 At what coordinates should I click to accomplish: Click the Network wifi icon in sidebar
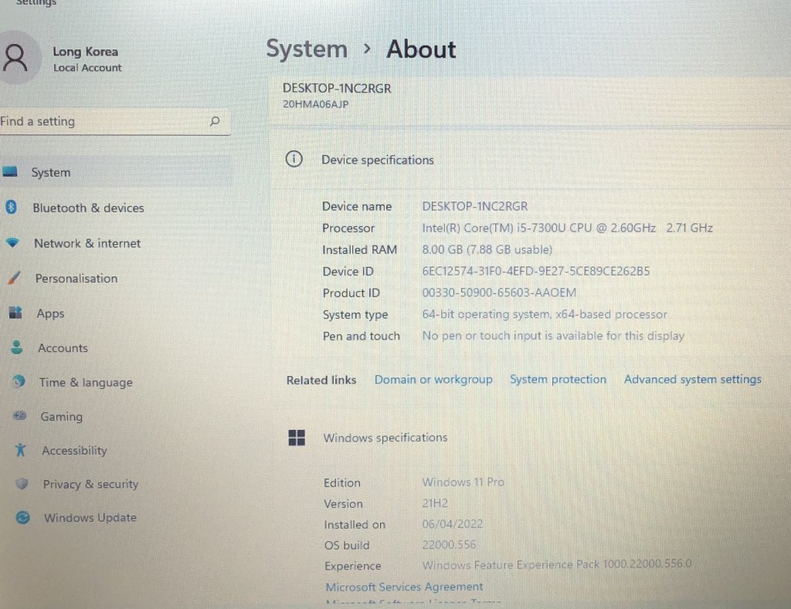[12, 242]
